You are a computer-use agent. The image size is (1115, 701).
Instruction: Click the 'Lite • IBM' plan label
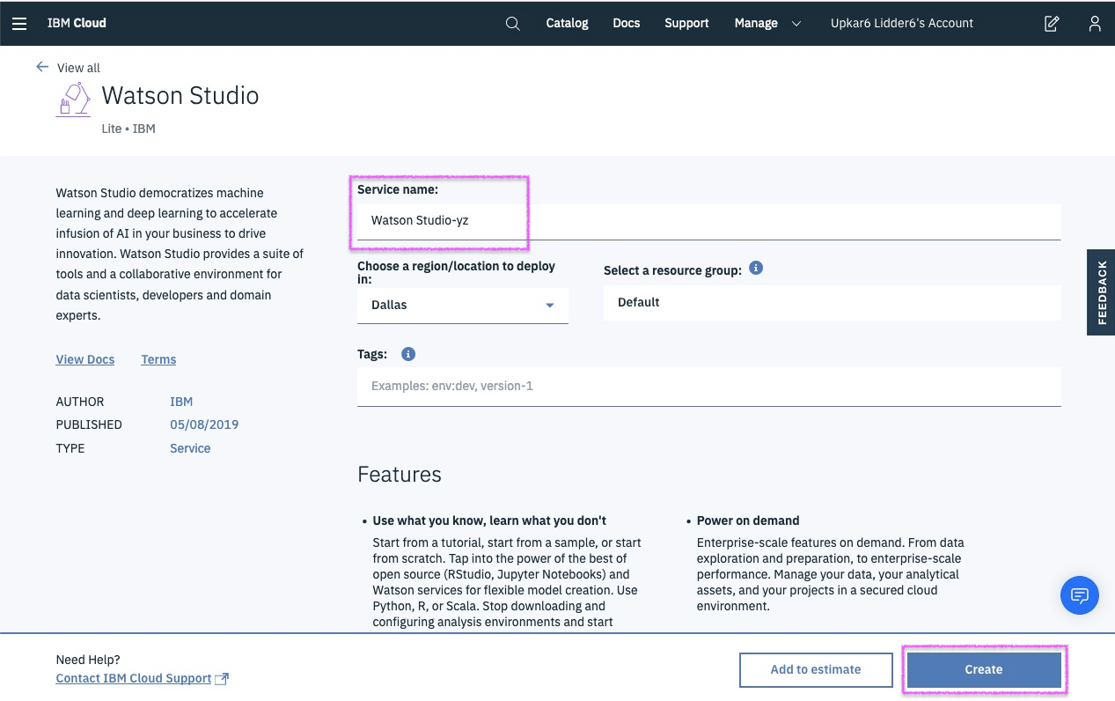tap(128, 129)
